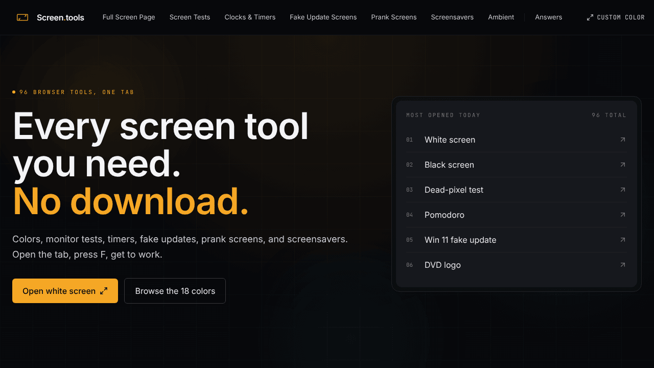654x368 pixels.
Task: Click the fullscreen icon in Open white screen button
Action: pyautogui.click(x=104, y=291)
